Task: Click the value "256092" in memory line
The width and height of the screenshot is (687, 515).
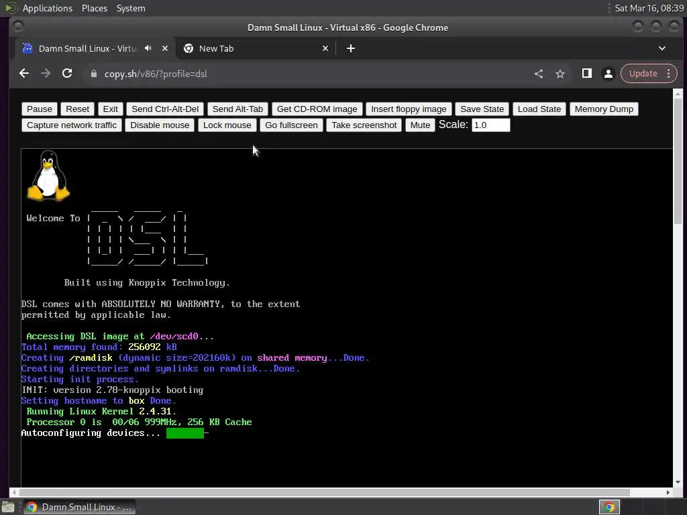Action: click(x=144, y=347)
